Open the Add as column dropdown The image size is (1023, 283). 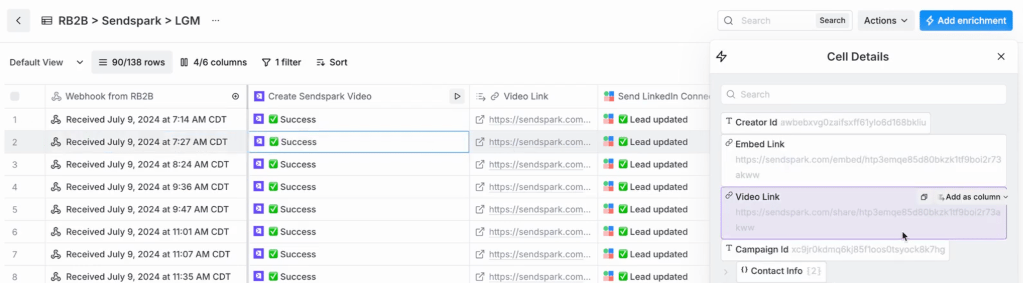[x=973, y=197]
